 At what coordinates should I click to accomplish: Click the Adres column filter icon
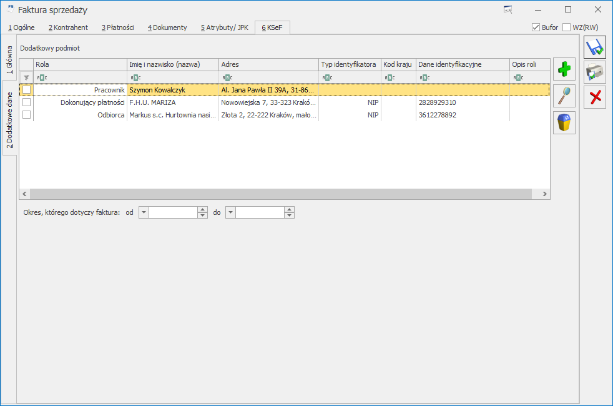(x=227, y=77)
